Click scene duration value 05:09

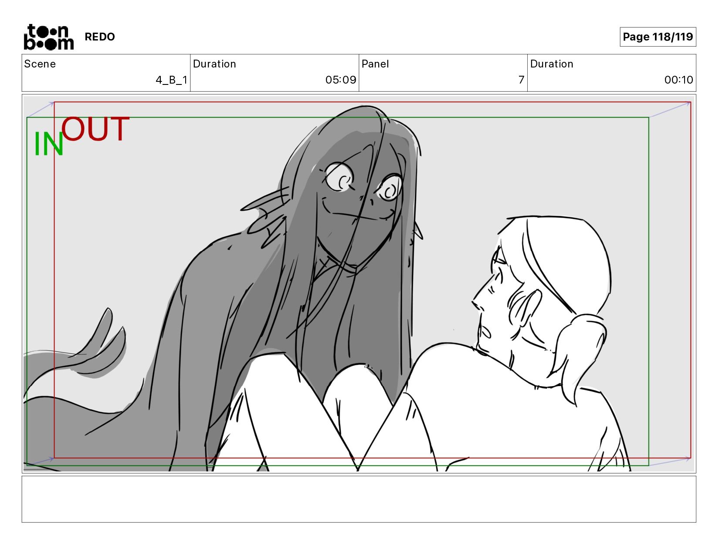pos(341,80)
